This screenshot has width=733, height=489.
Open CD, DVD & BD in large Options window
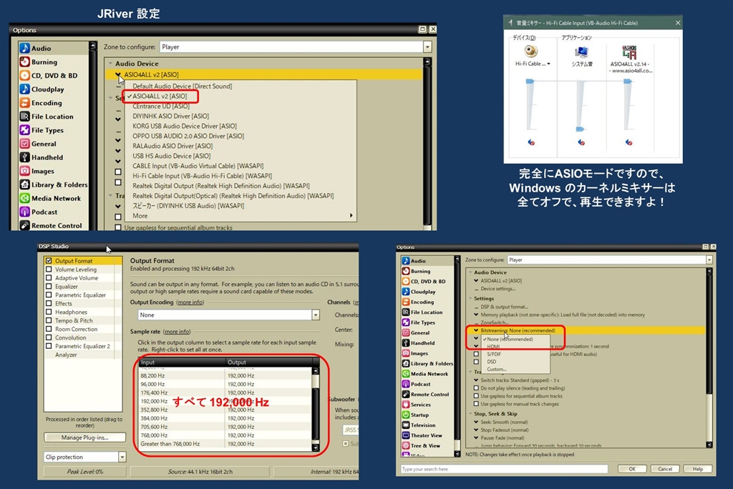[49, 75]
